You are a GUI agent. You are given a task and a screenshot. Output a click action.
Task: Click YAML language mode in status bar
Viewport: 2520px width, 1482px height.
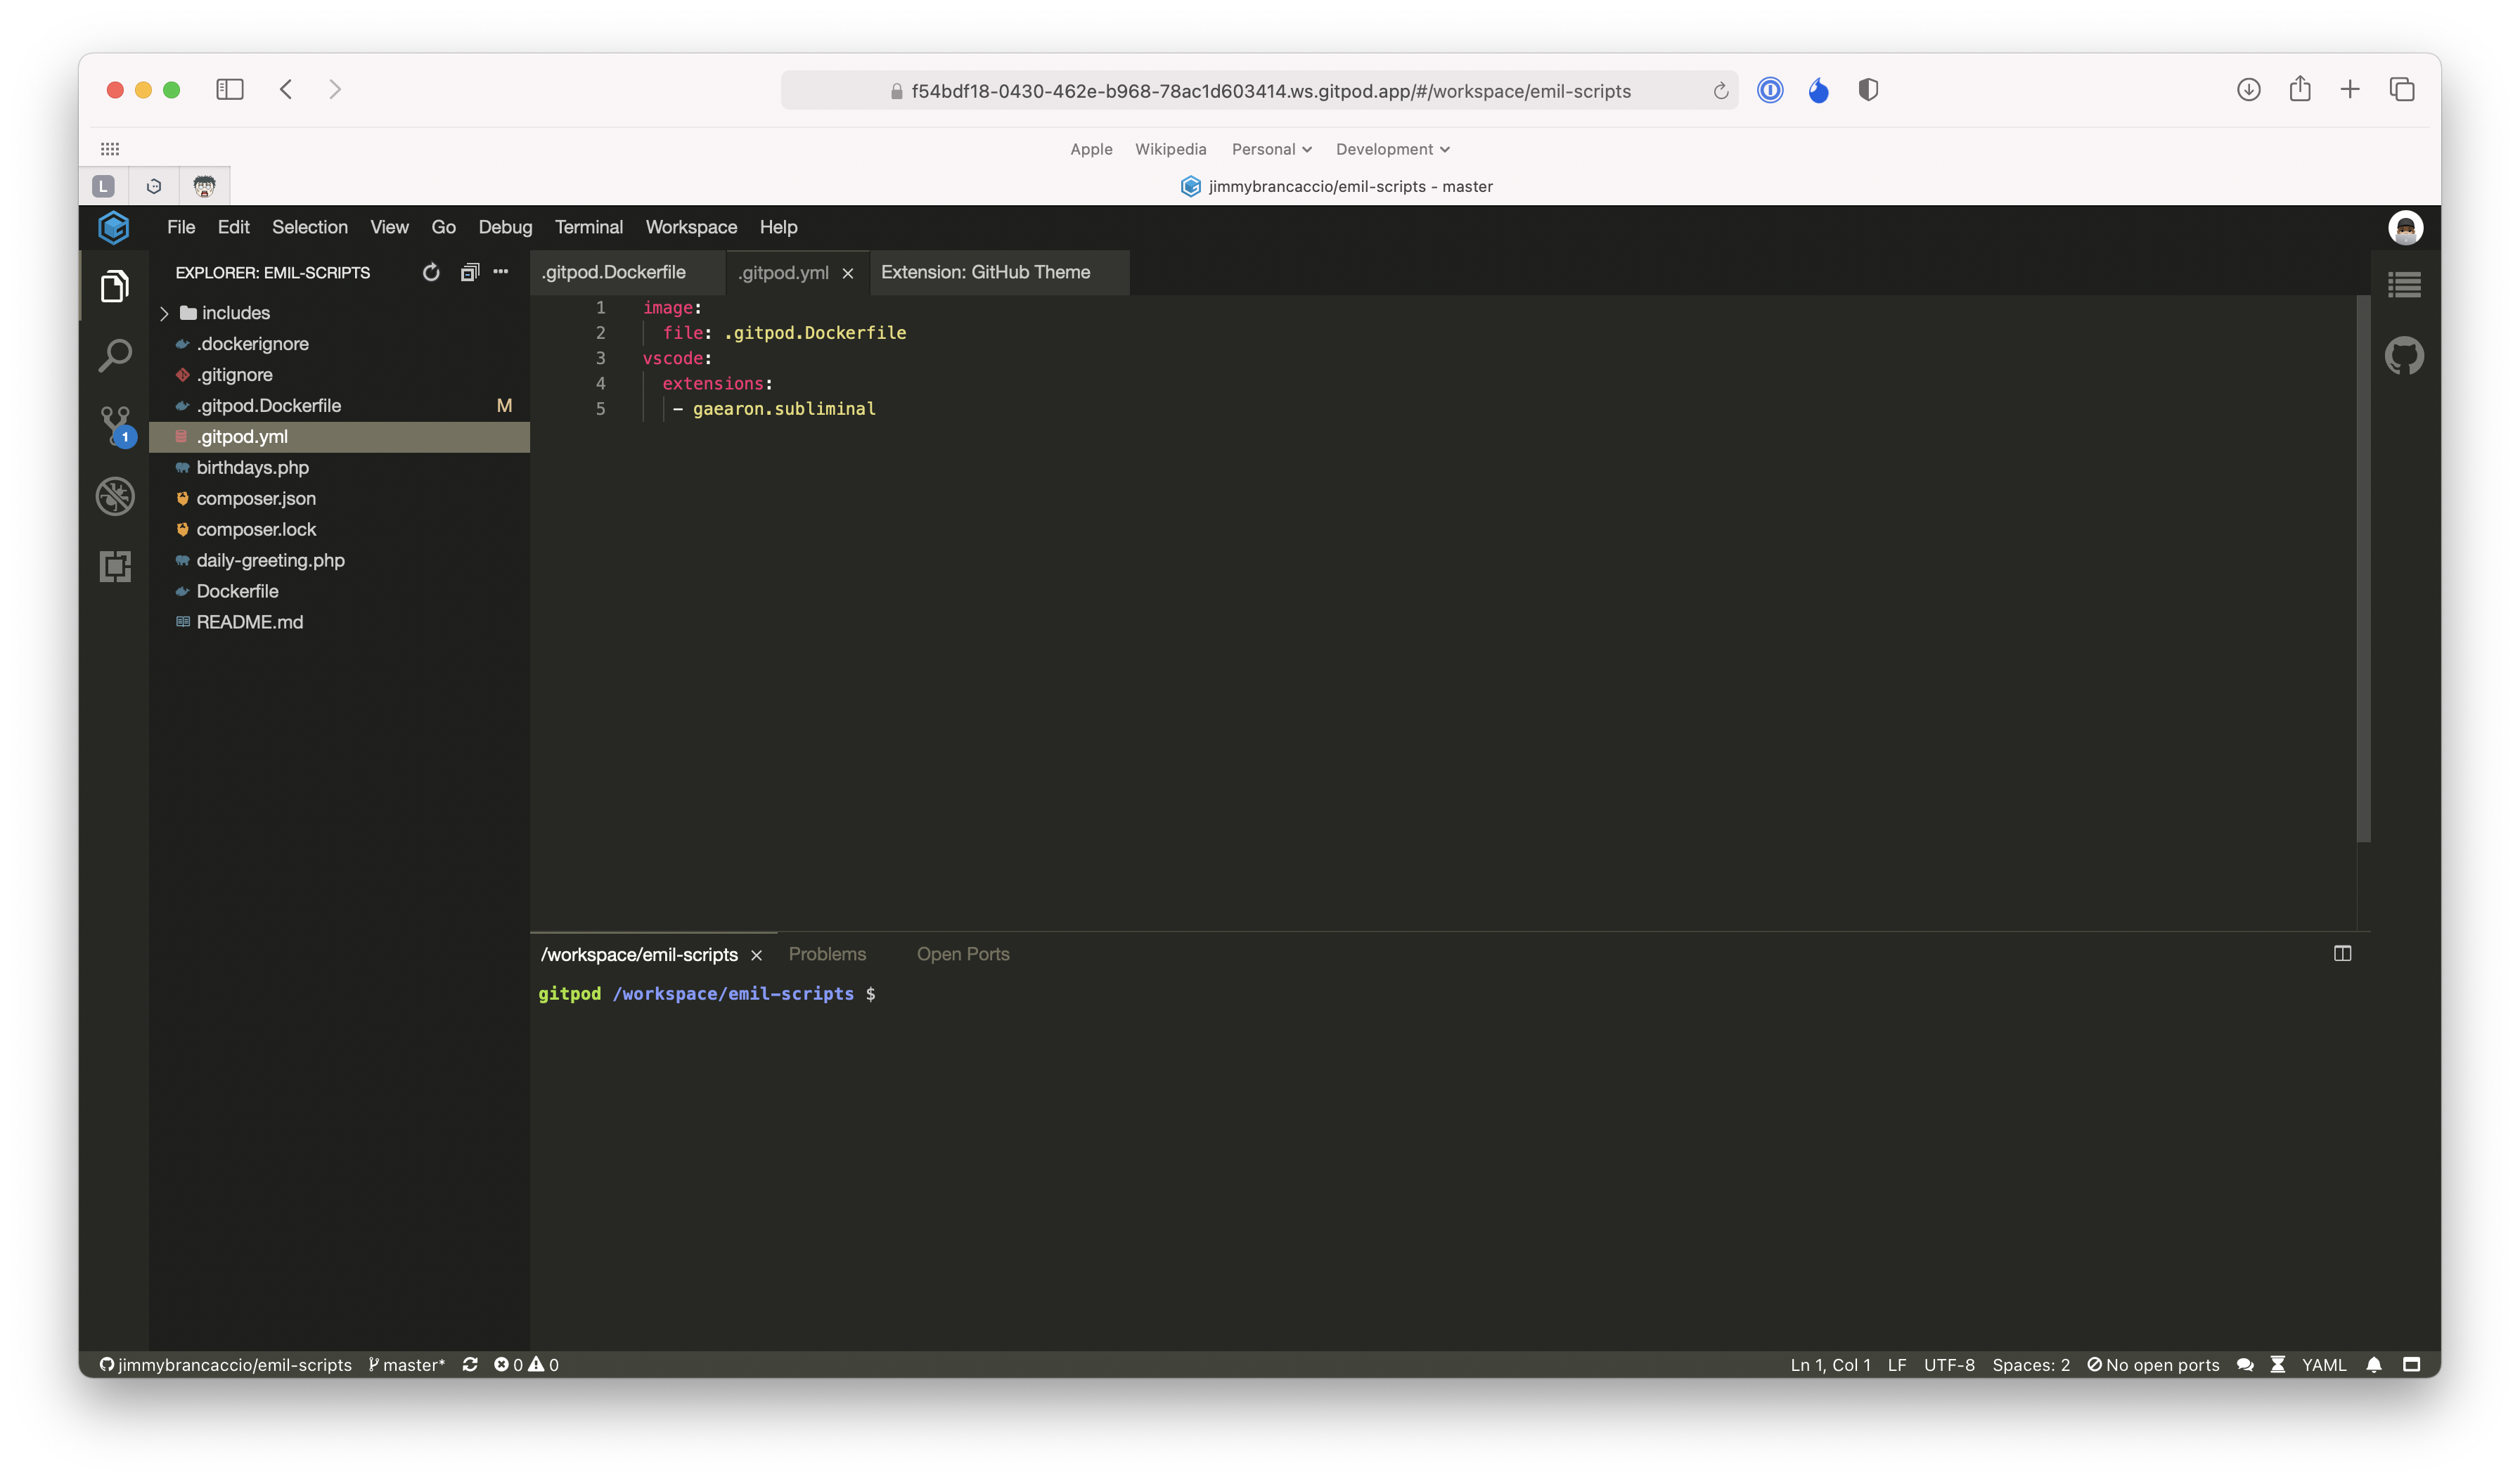(2323, 1364)
